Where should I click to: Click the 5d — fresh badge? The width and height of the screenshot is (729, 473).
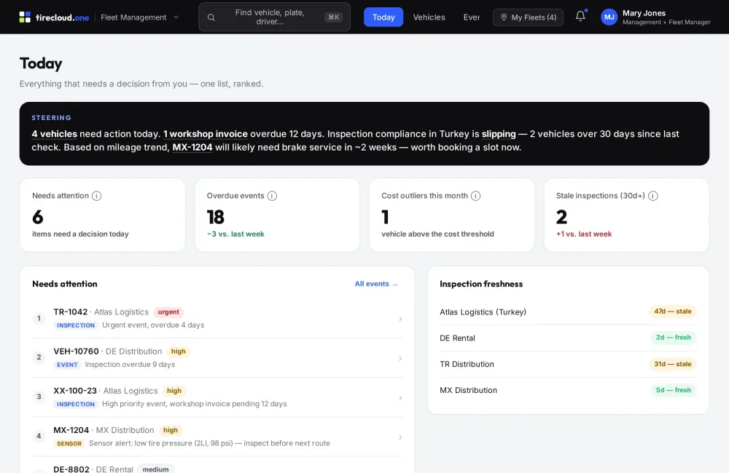(x=674, y=390)
